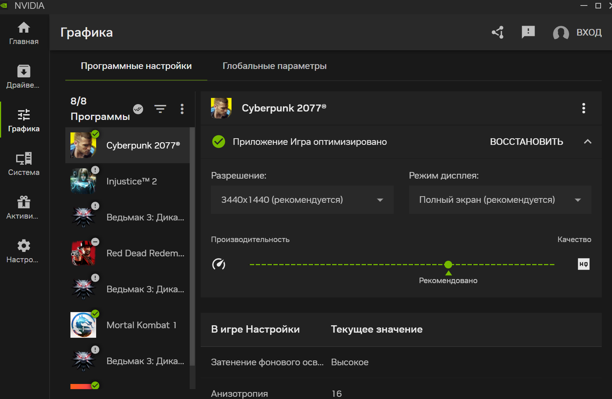Click the Mortal Kombat 1 thumbnail
The height and width of the screenshot is (399, 612).
pos(83,325)
